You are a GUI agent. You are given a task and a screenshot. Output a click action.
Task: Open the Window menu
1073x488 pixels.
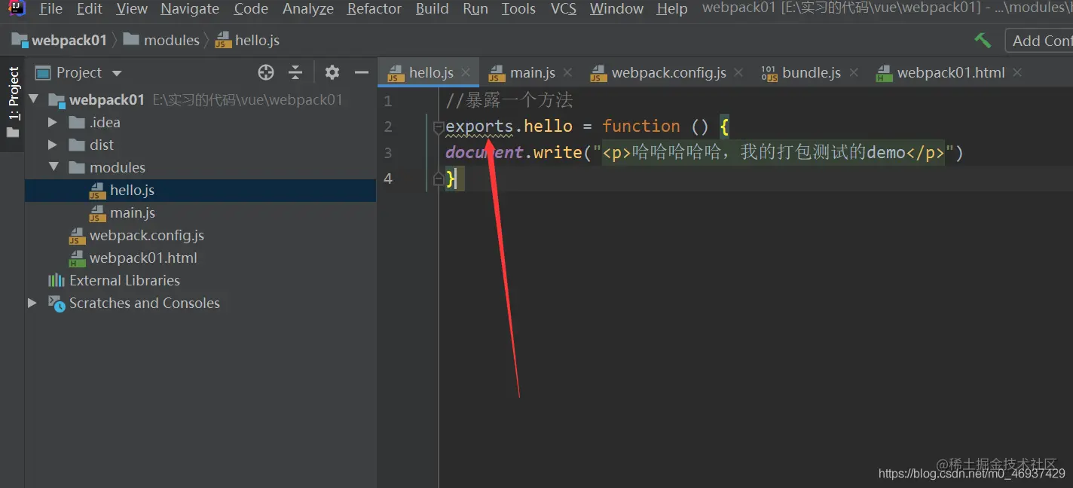click(x=616, y=9)
